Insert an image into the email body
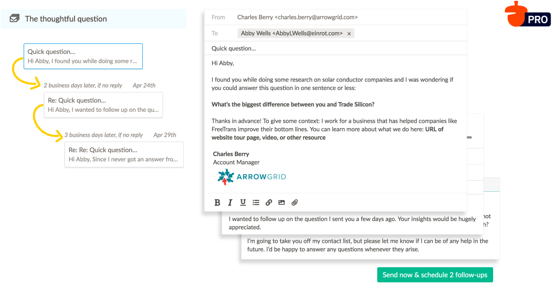Image resolution: width=552 pixels, height=289 pixels. [281, 202]
